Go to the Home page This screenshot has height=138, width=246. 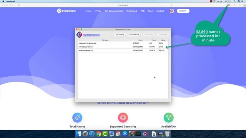[x=89, y=11]
